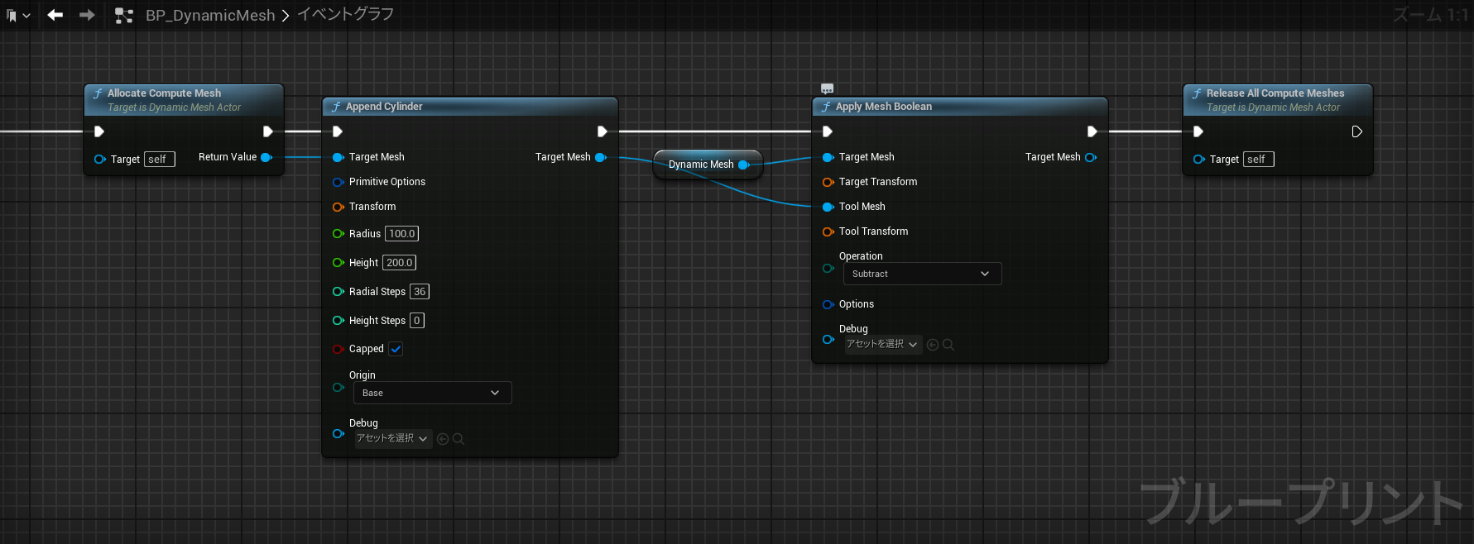Click the blueprint graph icon in breadcrumb
1474x544 pixels.
tap(124, 15)
